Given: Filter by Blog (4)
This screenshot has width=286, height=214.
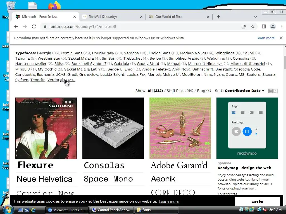Looking at the screenshot, I should point(204,91).
